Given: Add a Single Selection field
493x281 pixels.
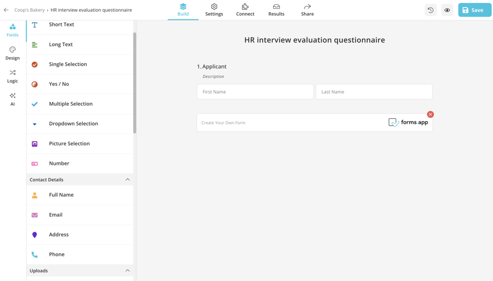Looking at the screenshot, I should 80,65.
